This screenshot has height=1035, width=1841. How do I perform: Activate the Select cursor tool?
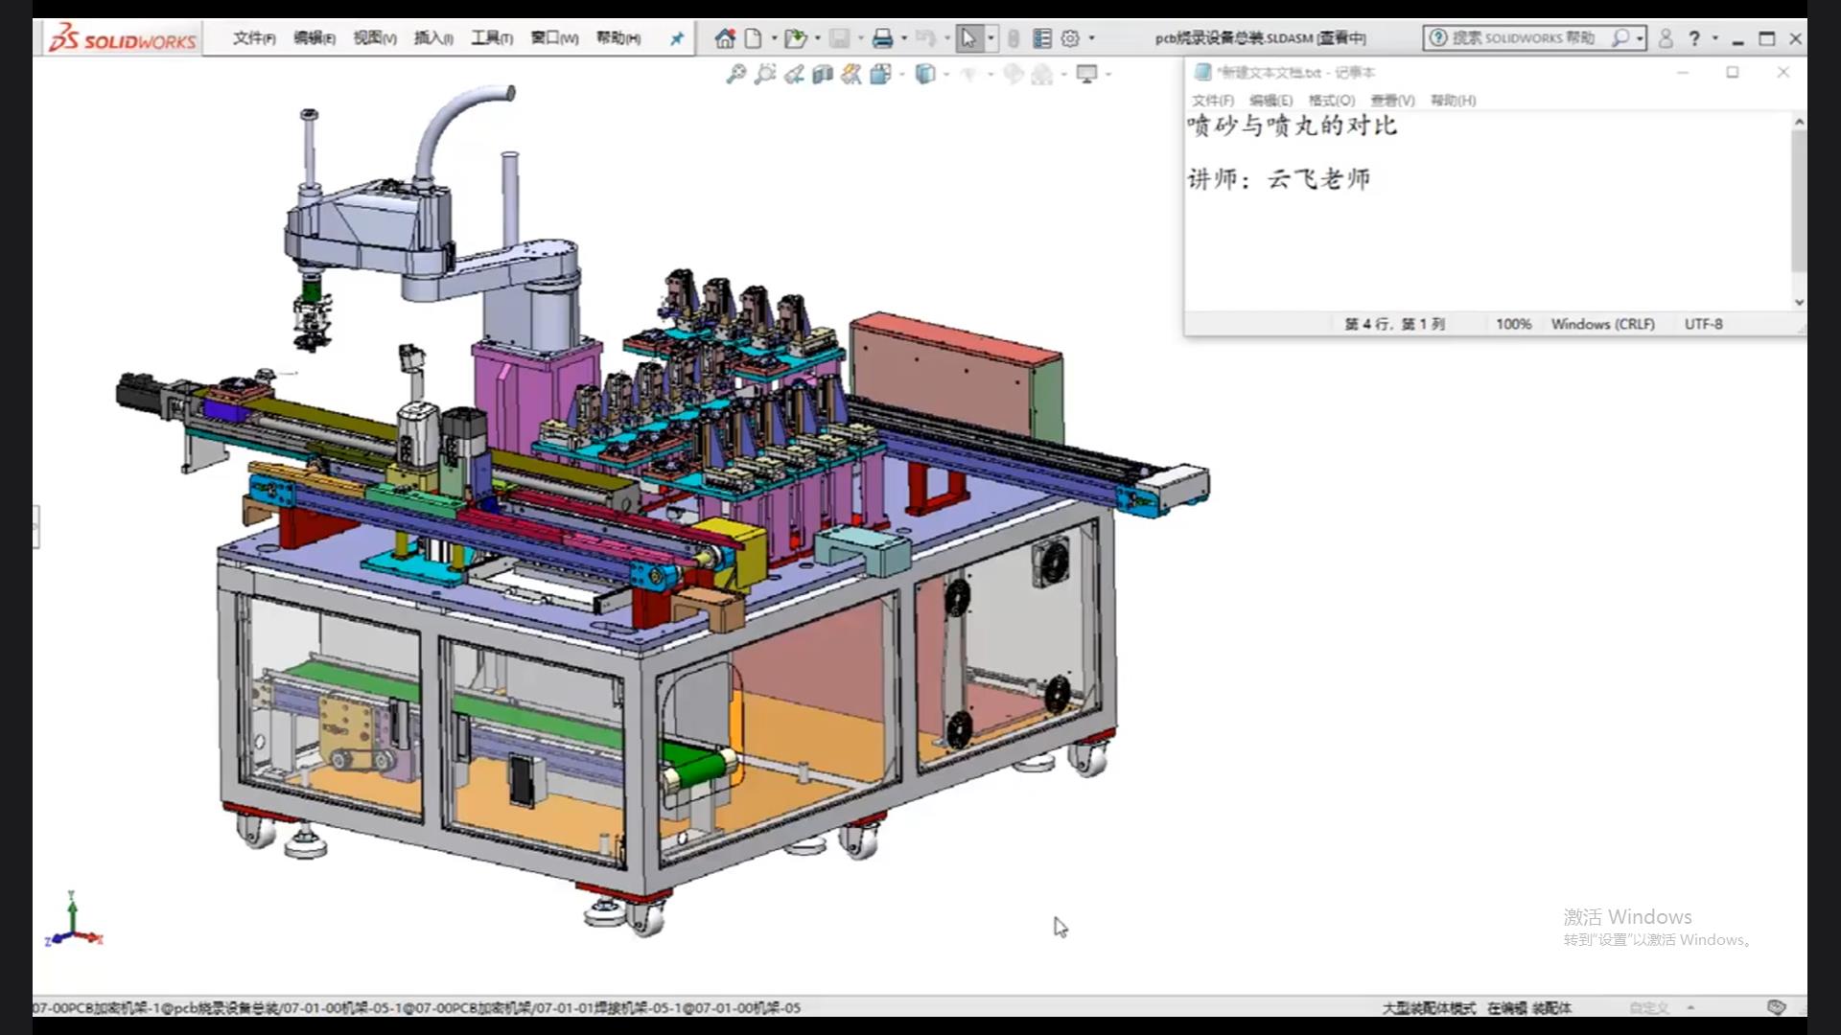(968, 38)
